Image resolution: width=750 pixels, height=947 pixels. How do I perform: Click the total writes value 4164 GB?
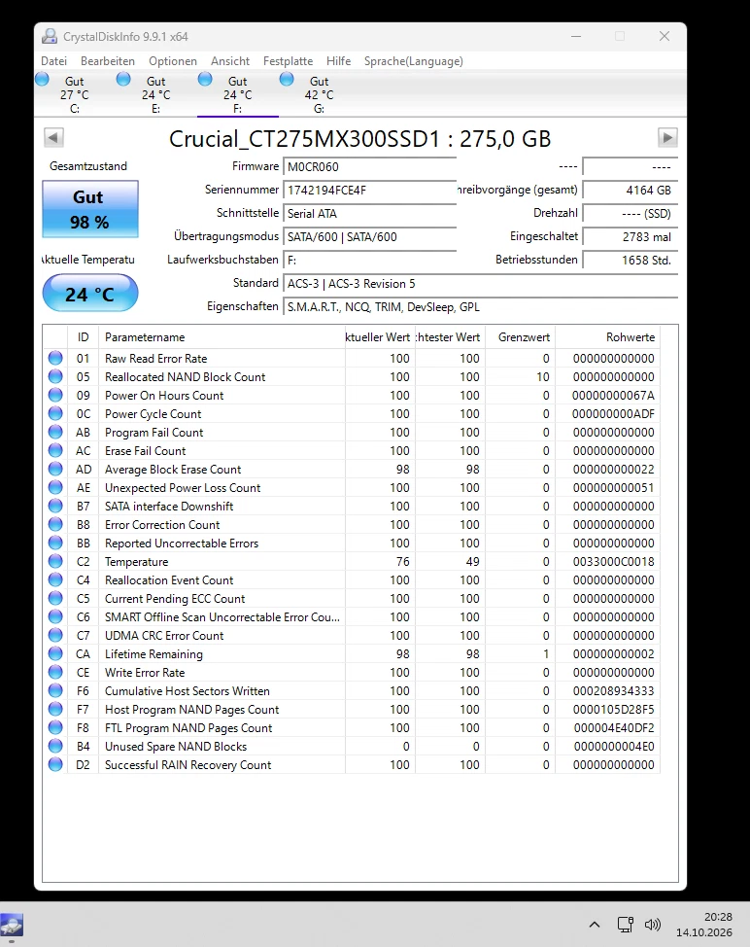[x=630, y=191]
